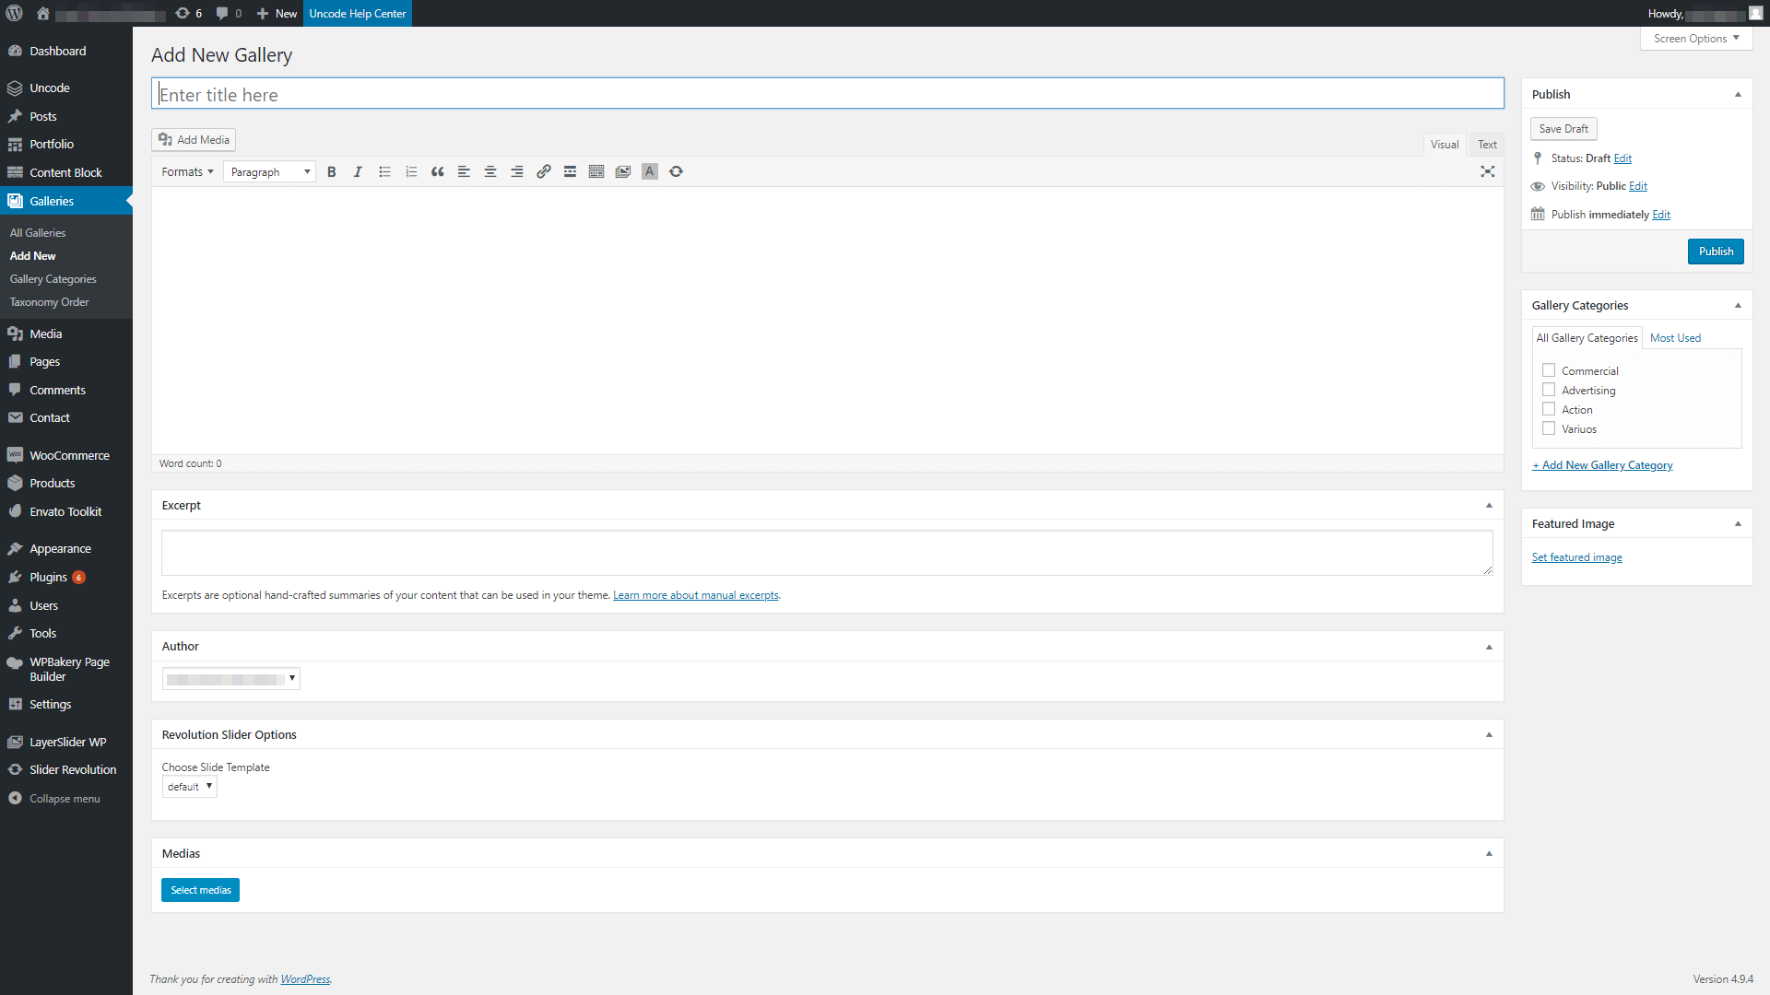
Task: Click the circular arrows toolbar icon
Action: click(676, 171)
